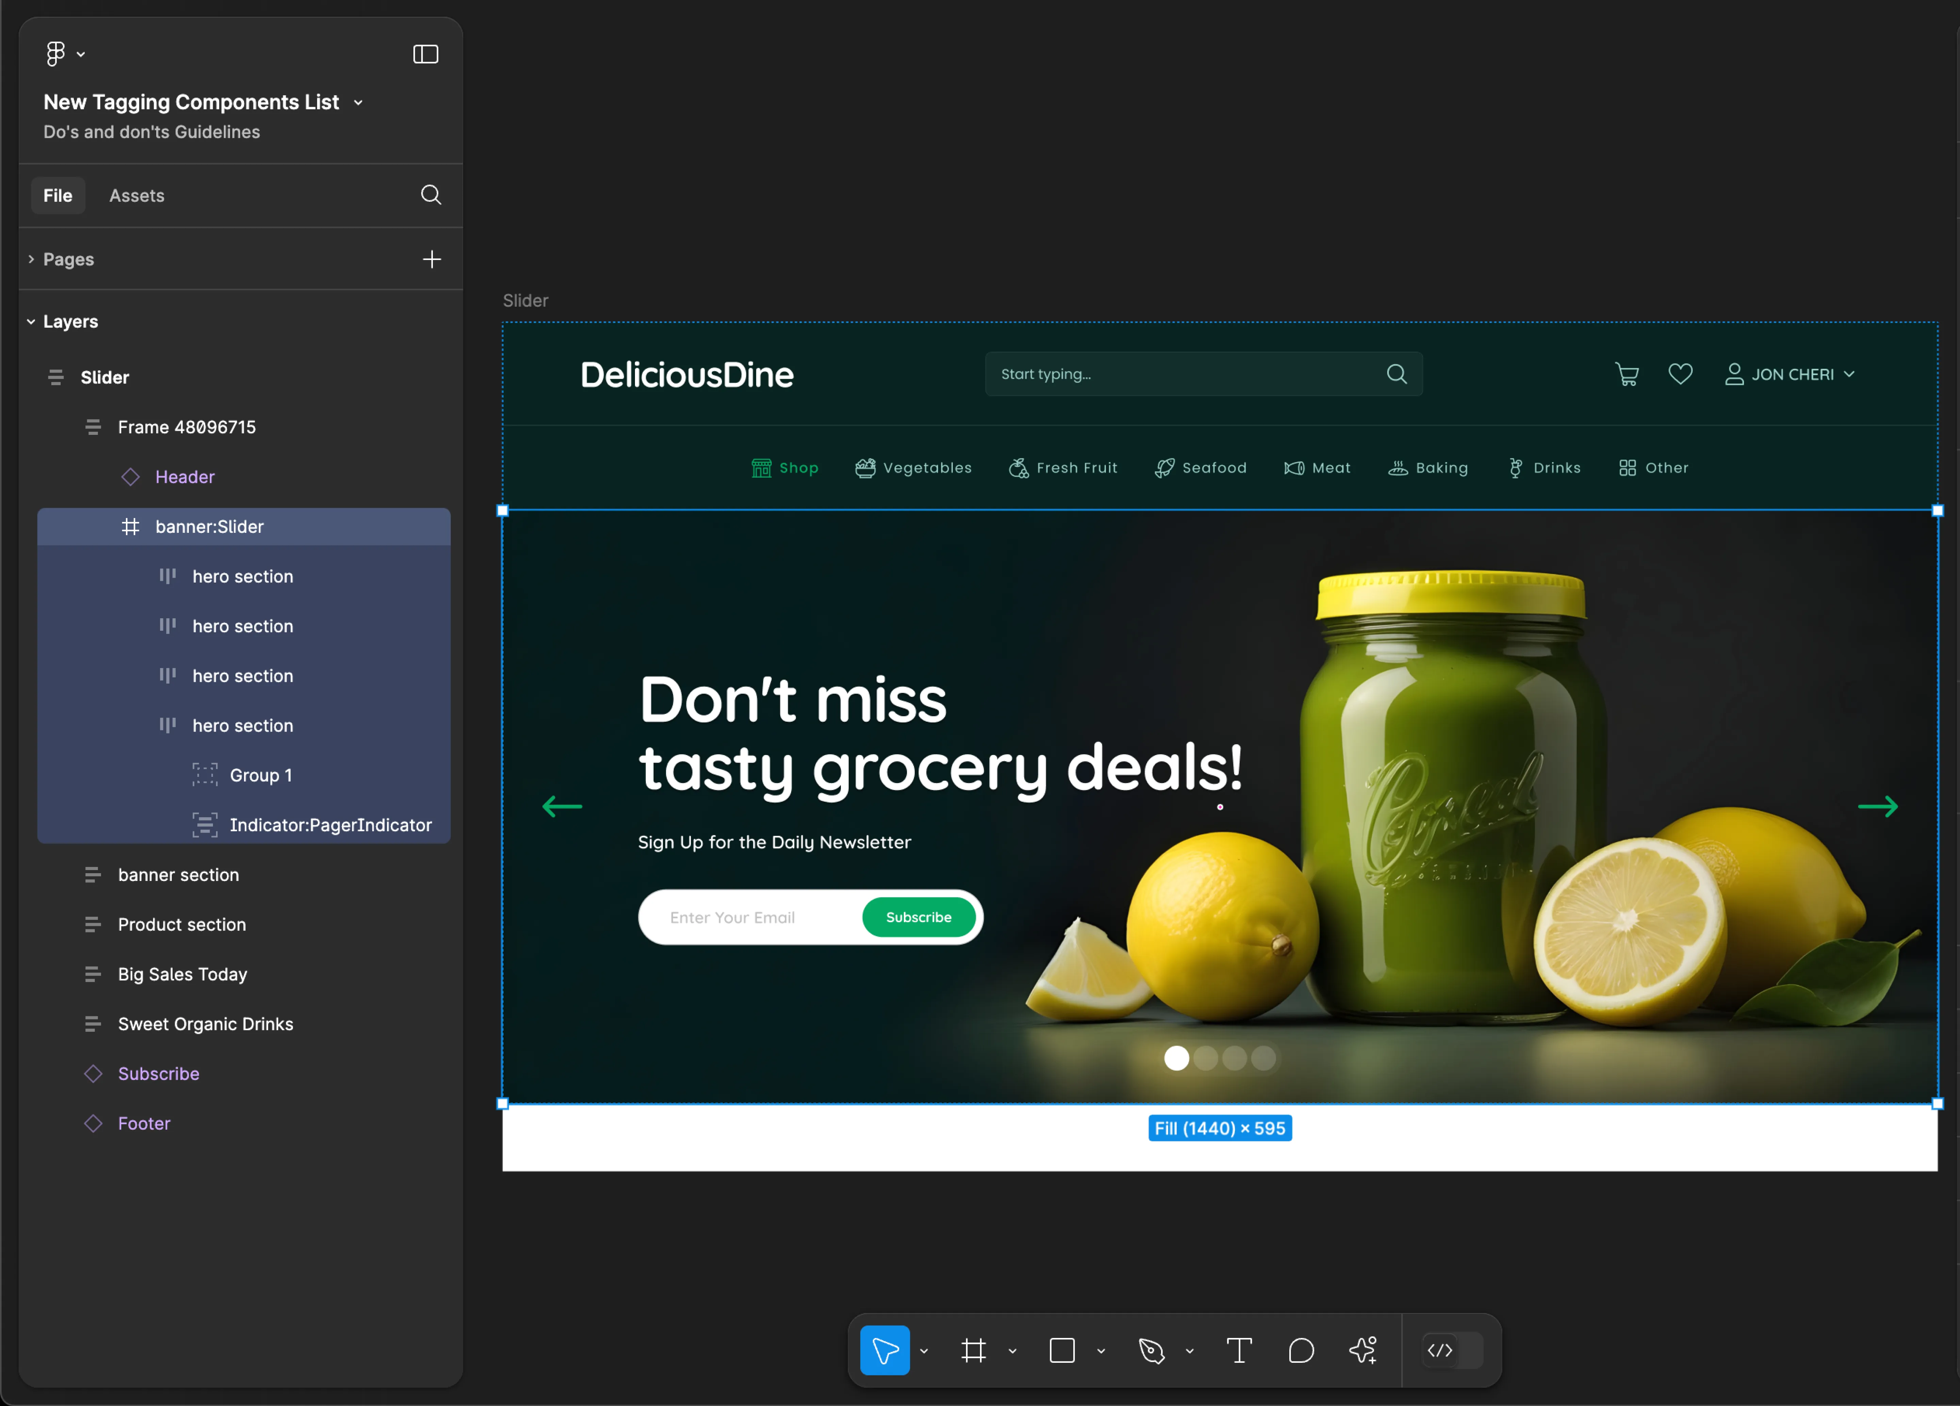
Task: Click the code view icon
Action: [1441, 1350]
